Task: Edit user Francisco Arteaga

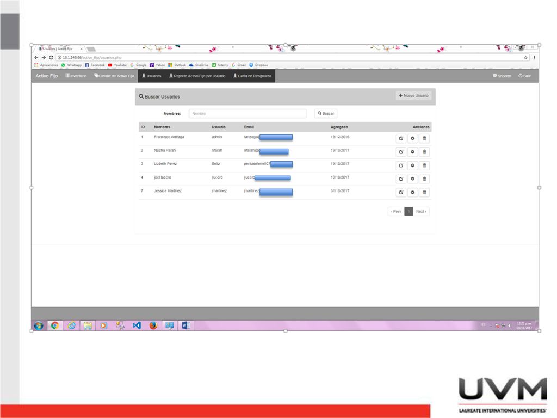Action: pyautogui.click(x=401, y=138)
